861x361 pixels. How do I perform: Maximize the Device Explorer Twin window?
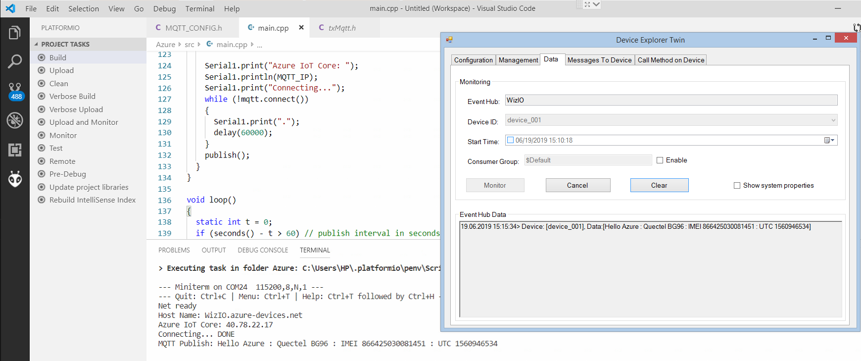point(828,38)
